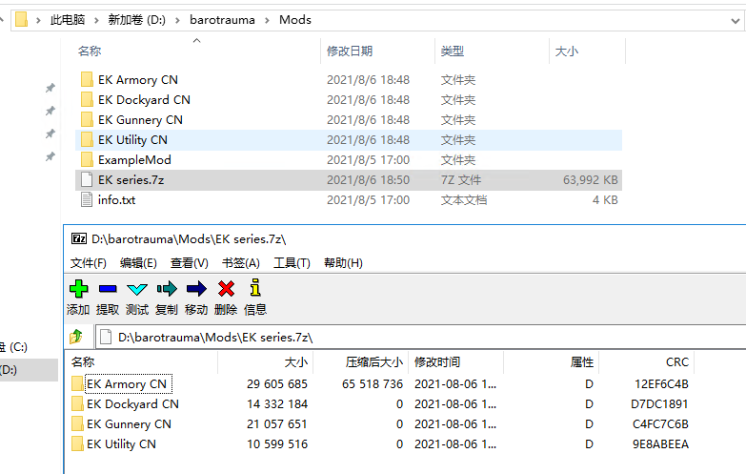Screen dimensions: 746x474
Task: Click the size value 29 605 685
Action: [277, 384]
